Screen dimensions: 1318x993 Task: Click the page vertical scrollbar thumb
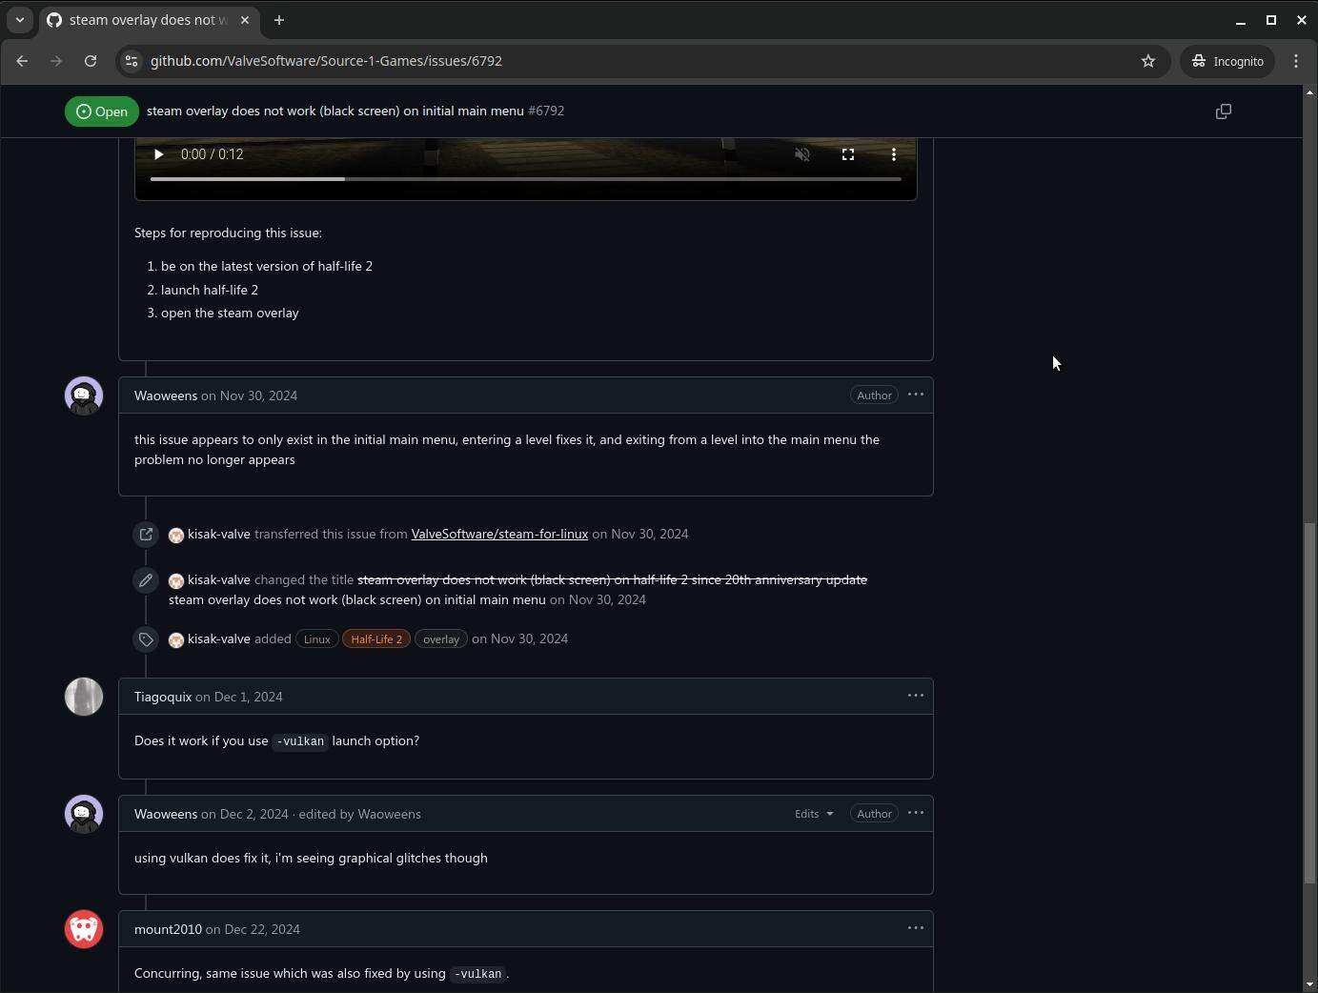1309,703
